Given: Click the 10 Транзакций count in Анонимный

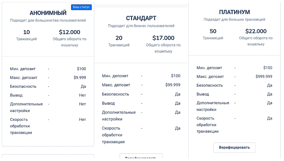Looking at the screenshot, I should pos(26,32).
